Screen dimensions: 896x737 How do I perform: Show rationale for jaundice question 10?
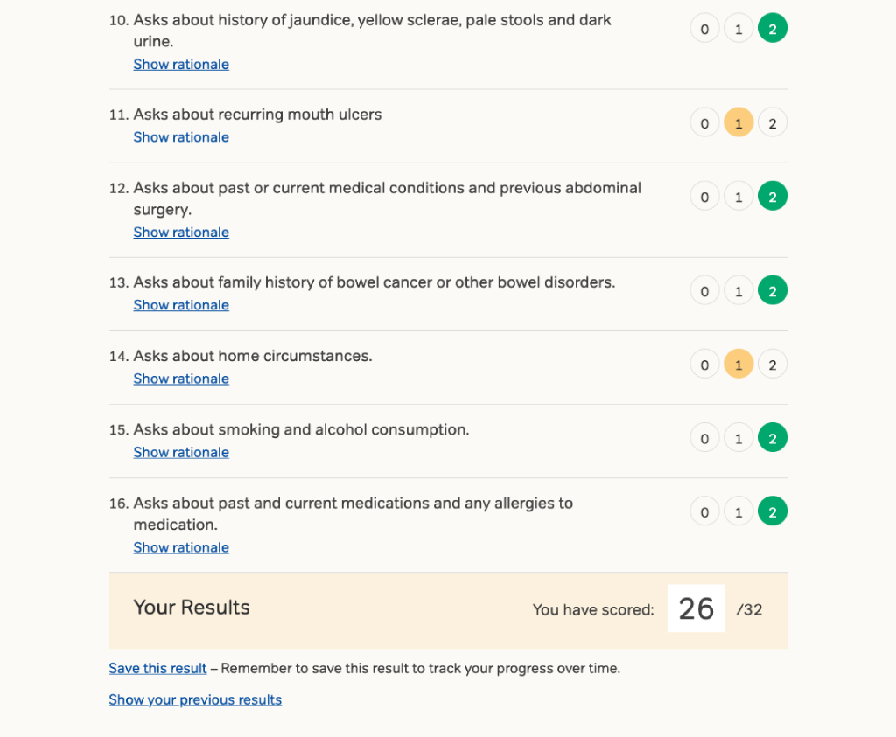(181, 65)
